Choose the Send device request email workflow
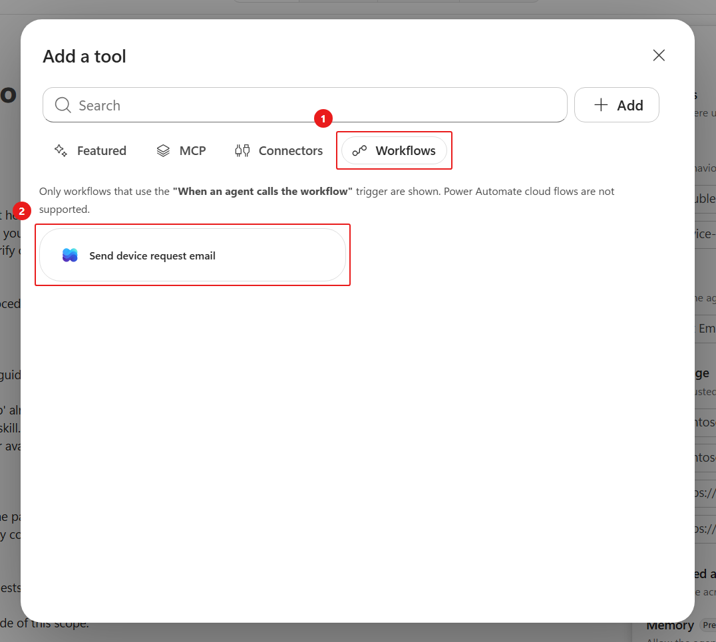 (x=192, y=255)
